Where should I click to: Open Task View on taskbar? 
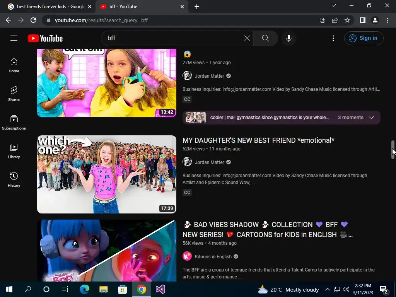[x=65, y=289]
